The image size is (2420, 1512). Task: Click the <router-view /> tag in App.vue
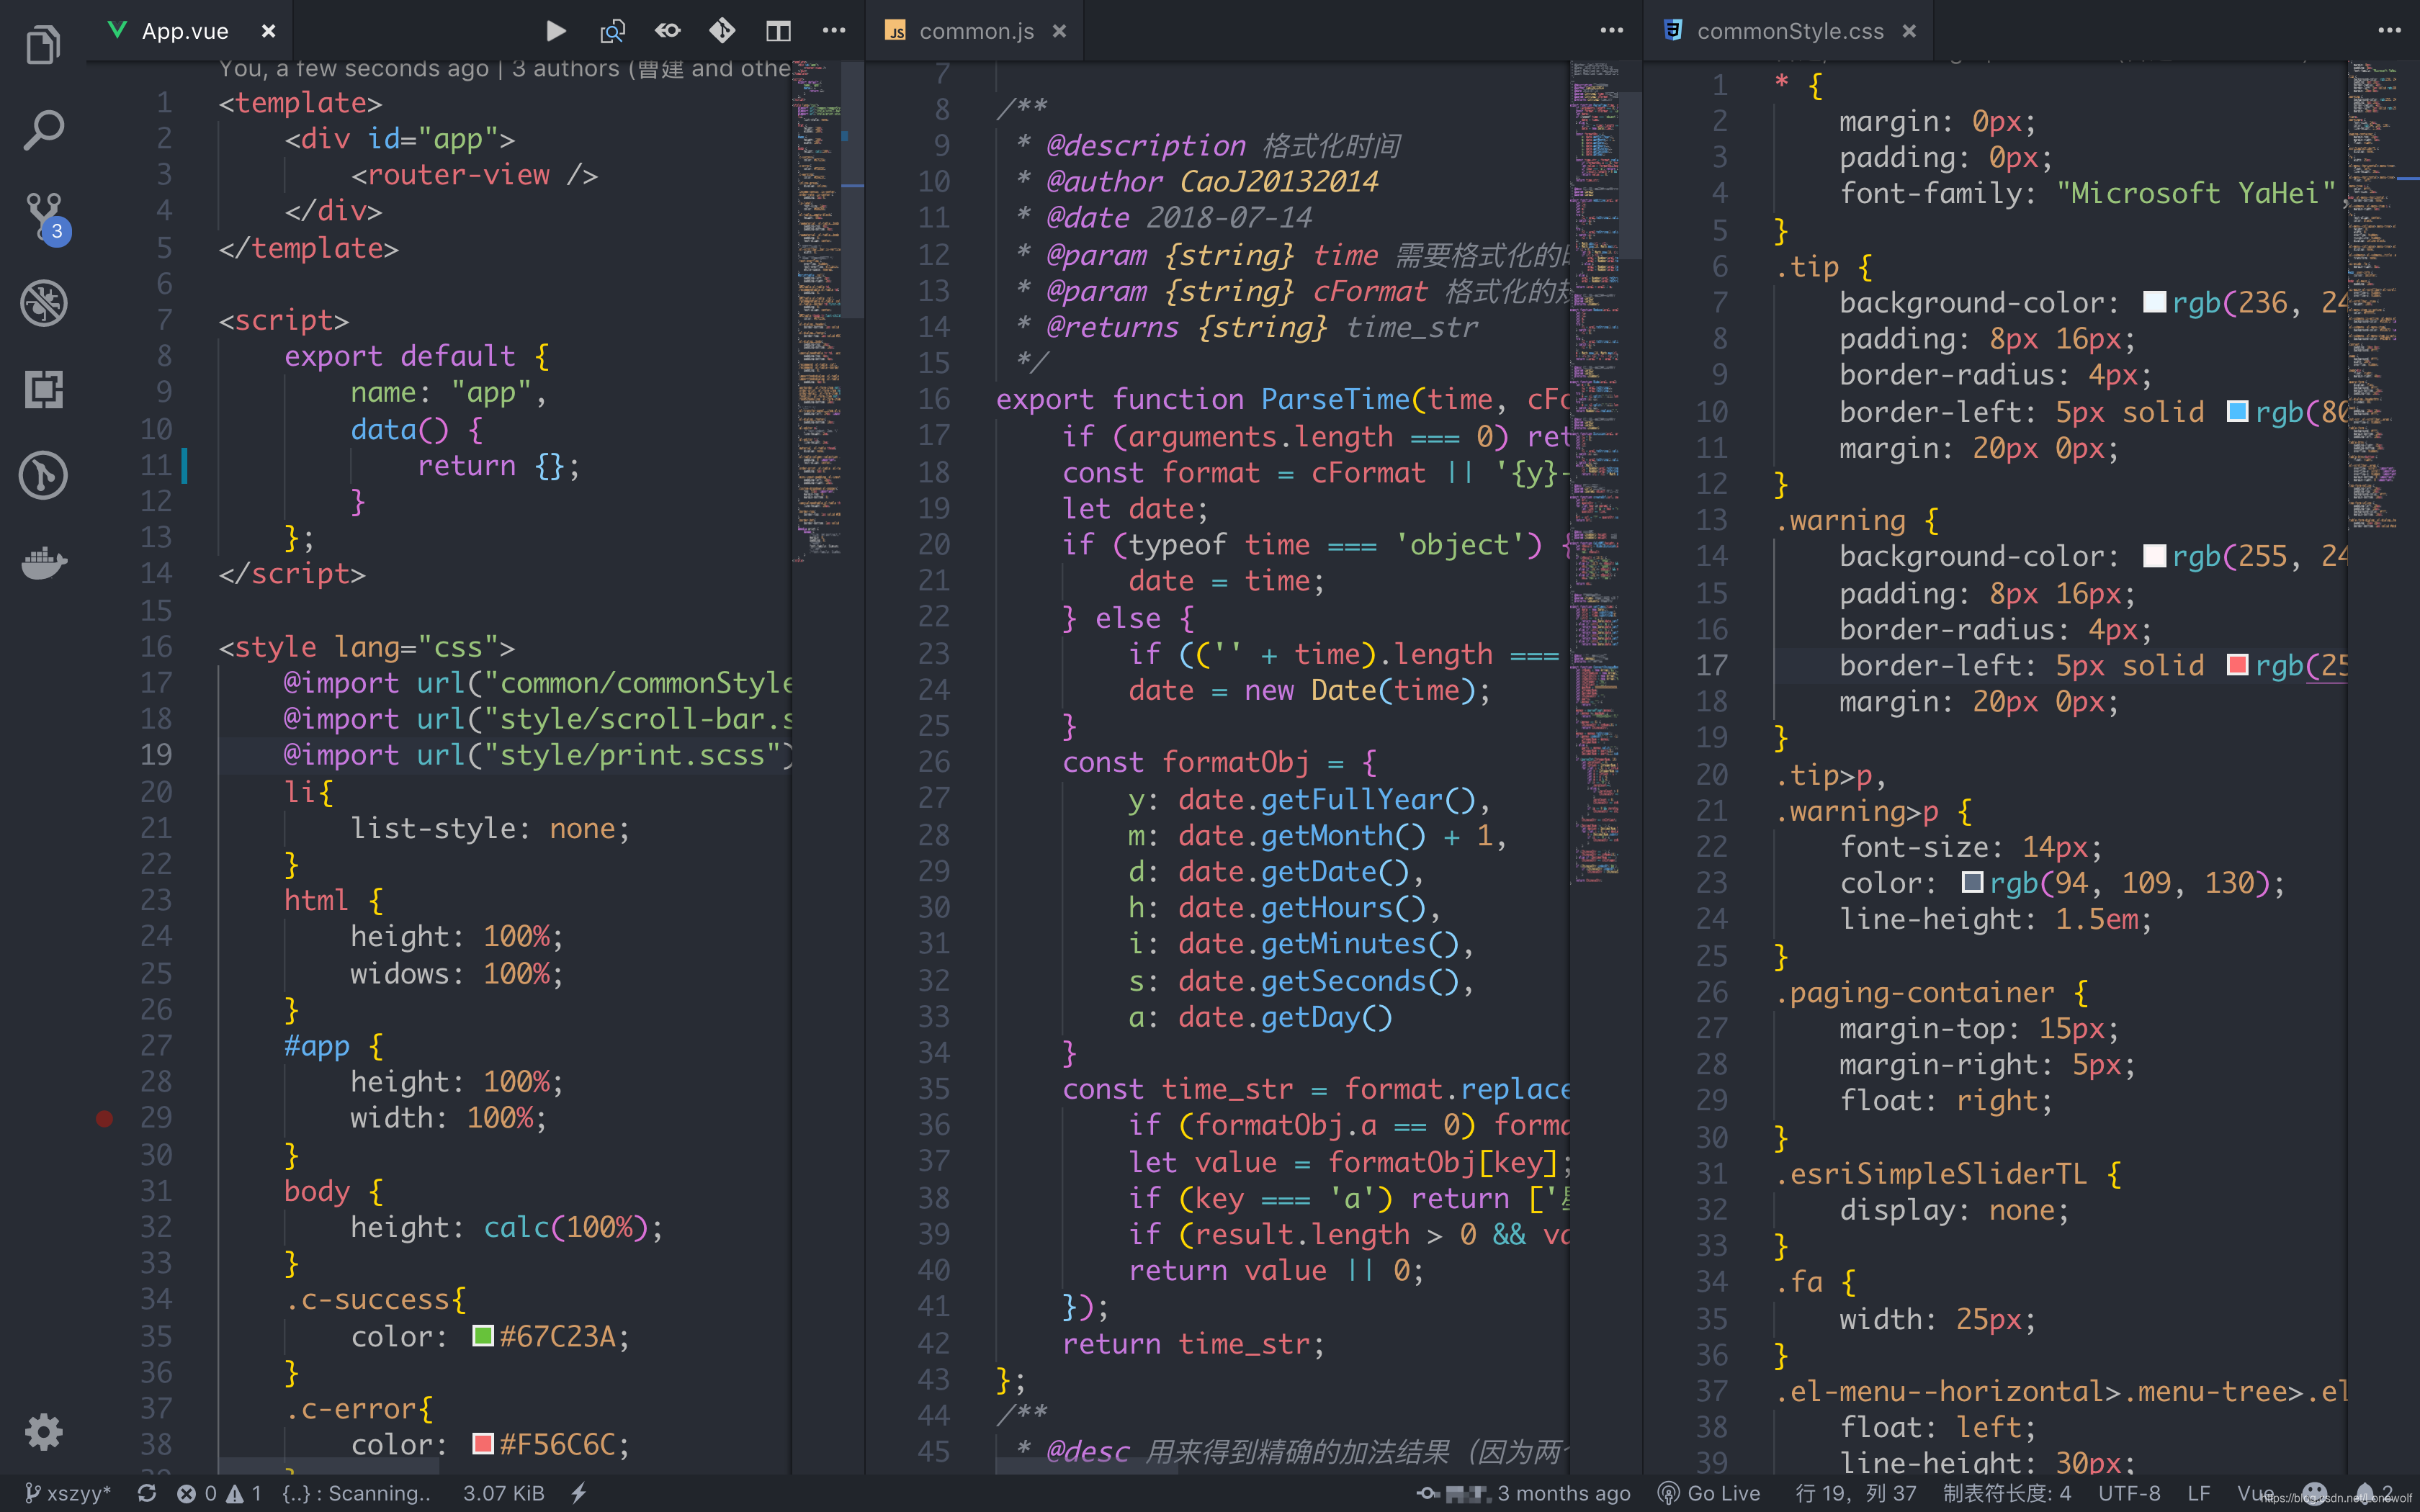[474, 175]
